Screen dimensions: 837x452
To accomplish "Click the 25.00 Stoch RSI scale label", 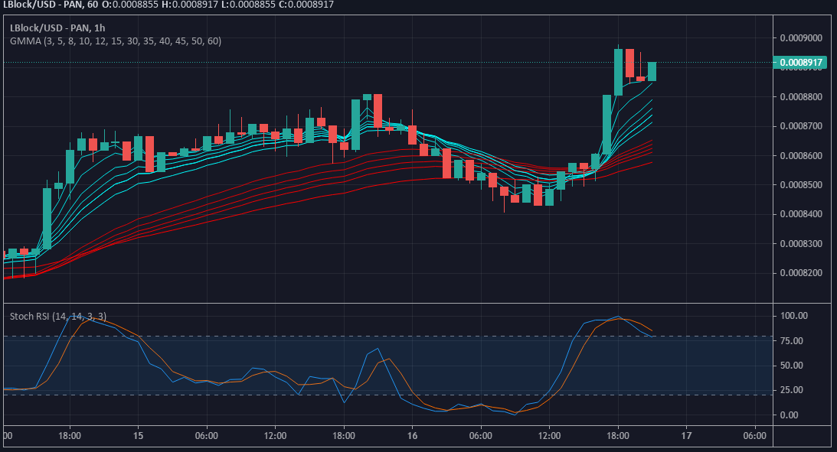I will pyautogui.click(x=792, y=389).
